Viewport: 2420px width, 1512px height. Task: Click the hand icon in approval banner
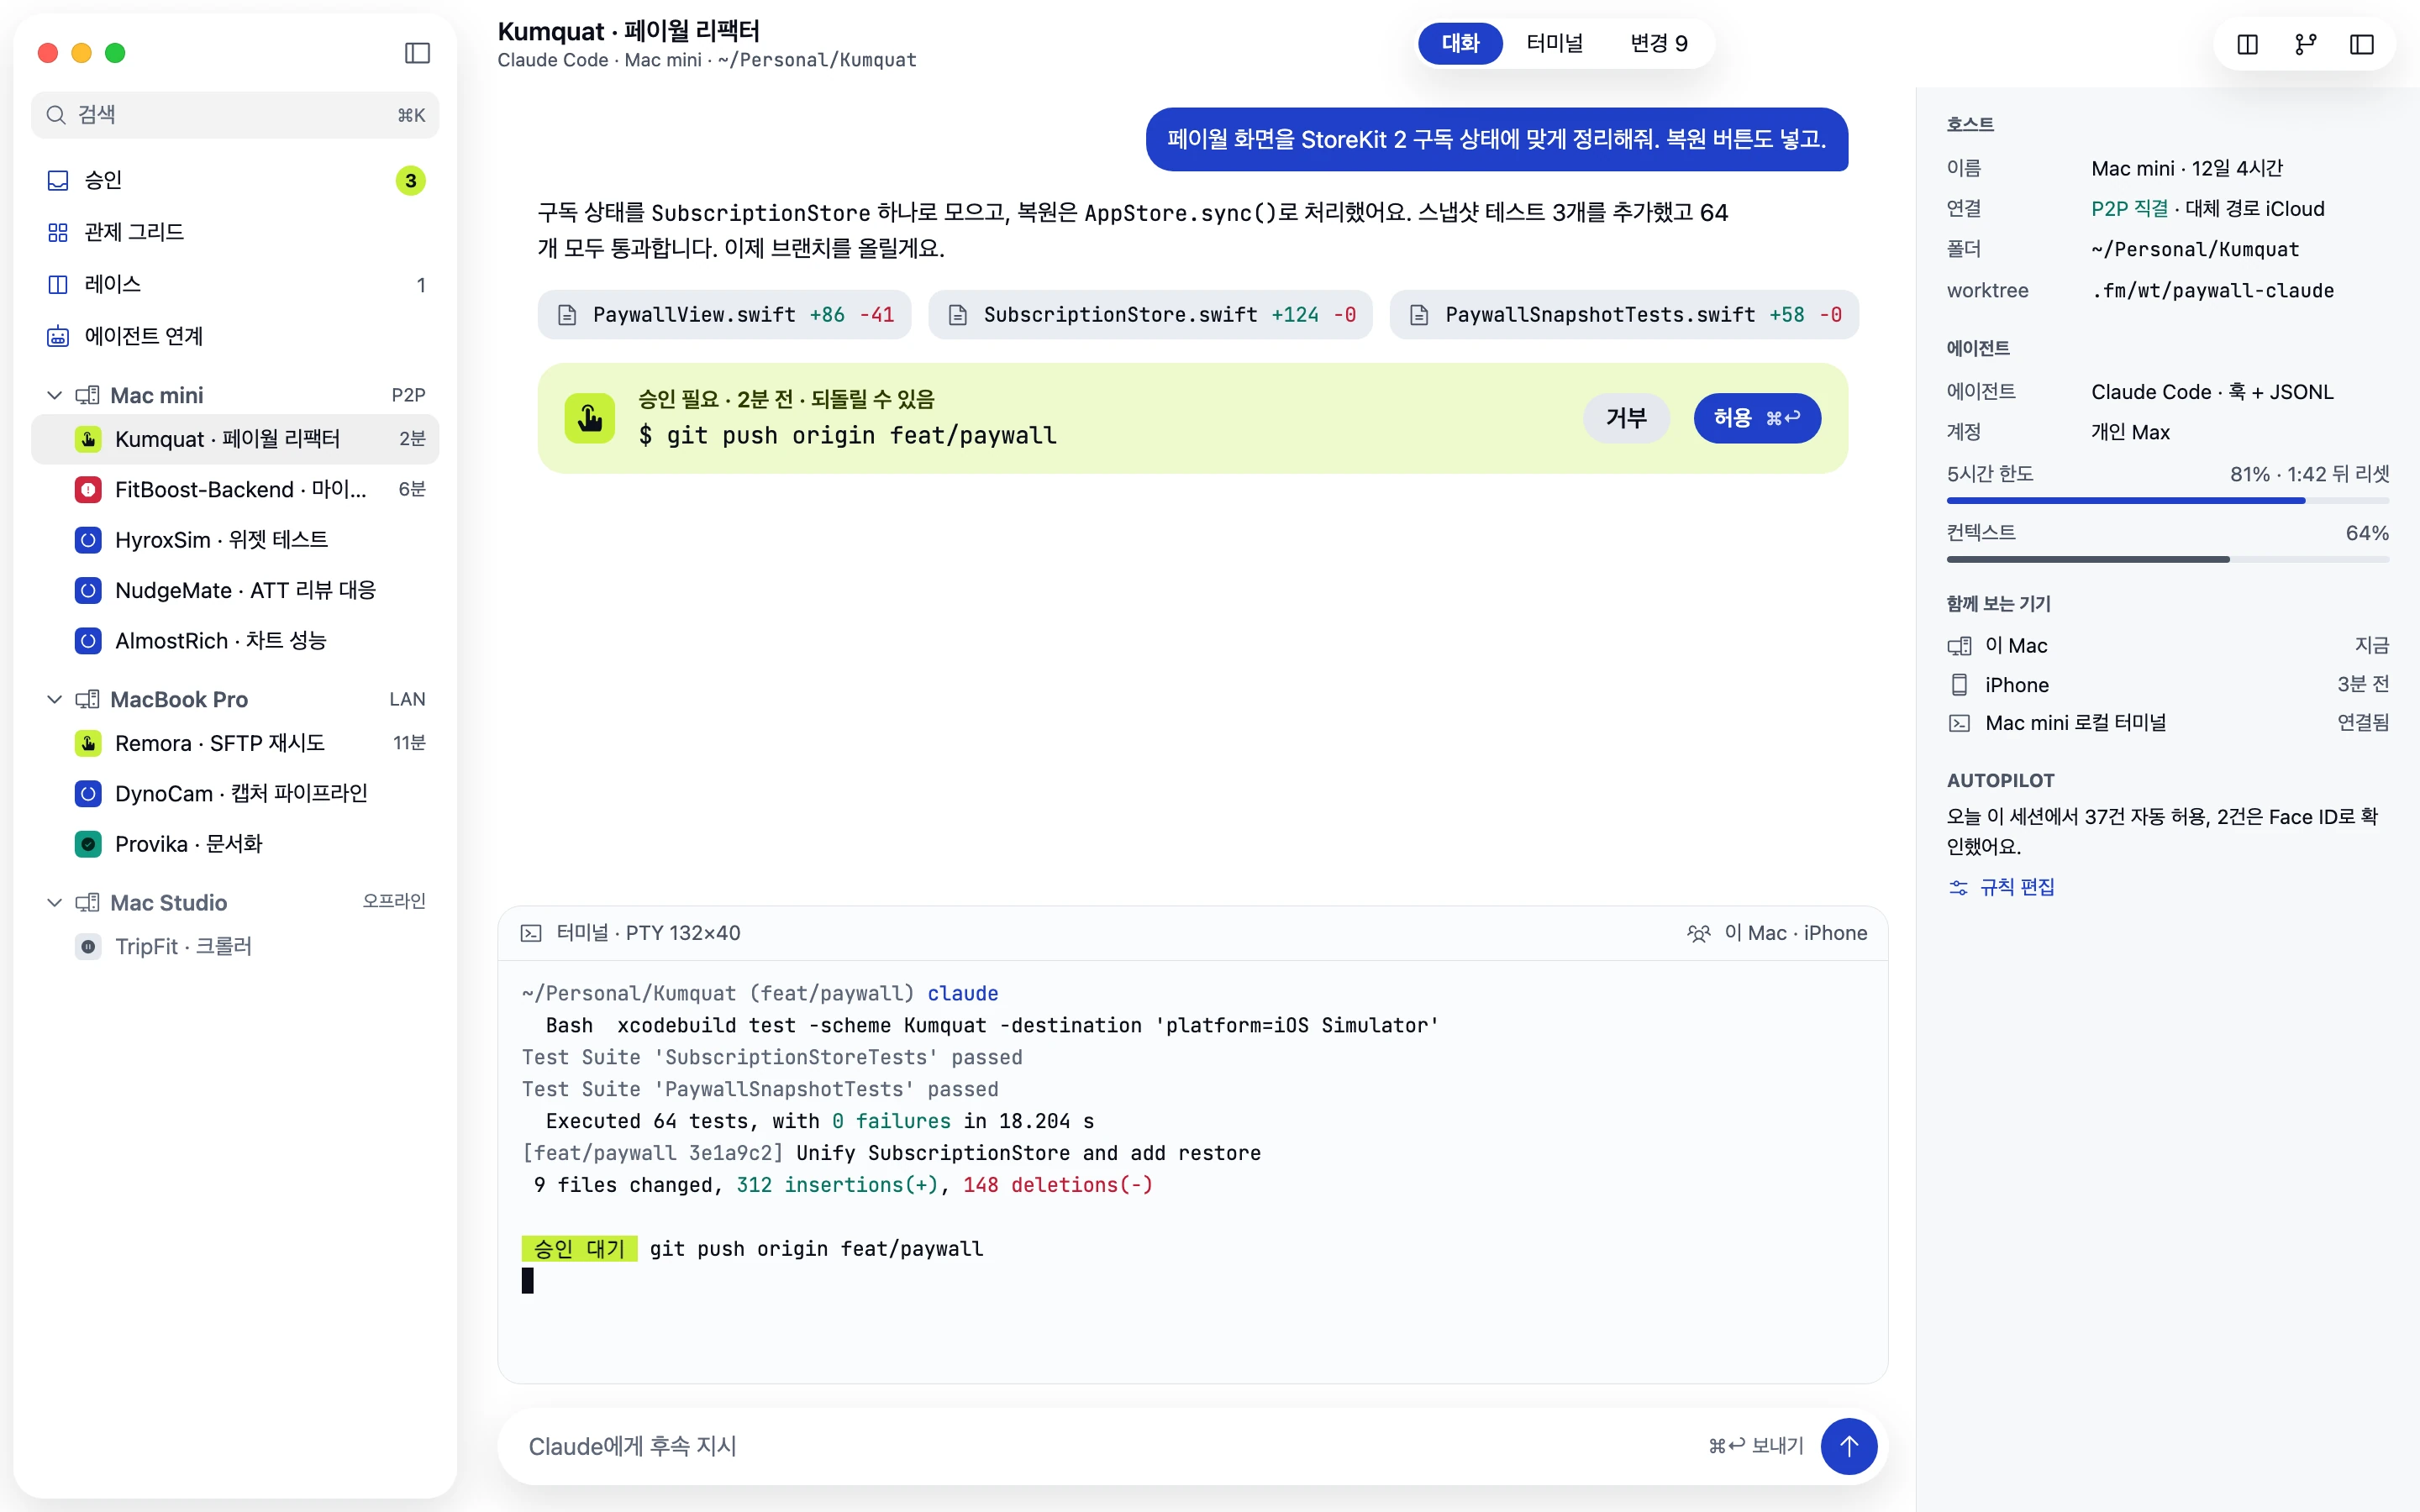590,418
